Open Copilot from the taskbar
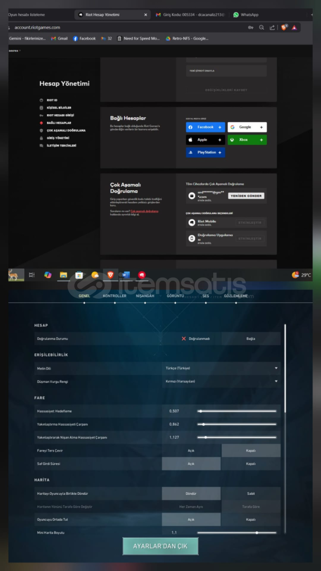321x571 pixels. [48, 275]
